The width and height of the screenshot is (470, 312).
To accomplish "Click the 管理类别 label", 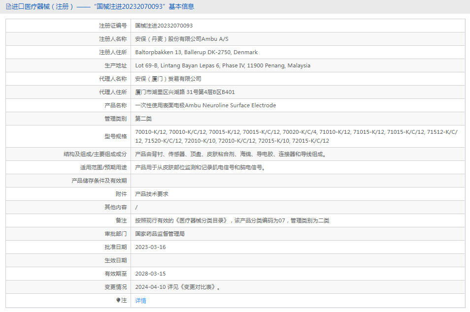I will click(116, 119).
